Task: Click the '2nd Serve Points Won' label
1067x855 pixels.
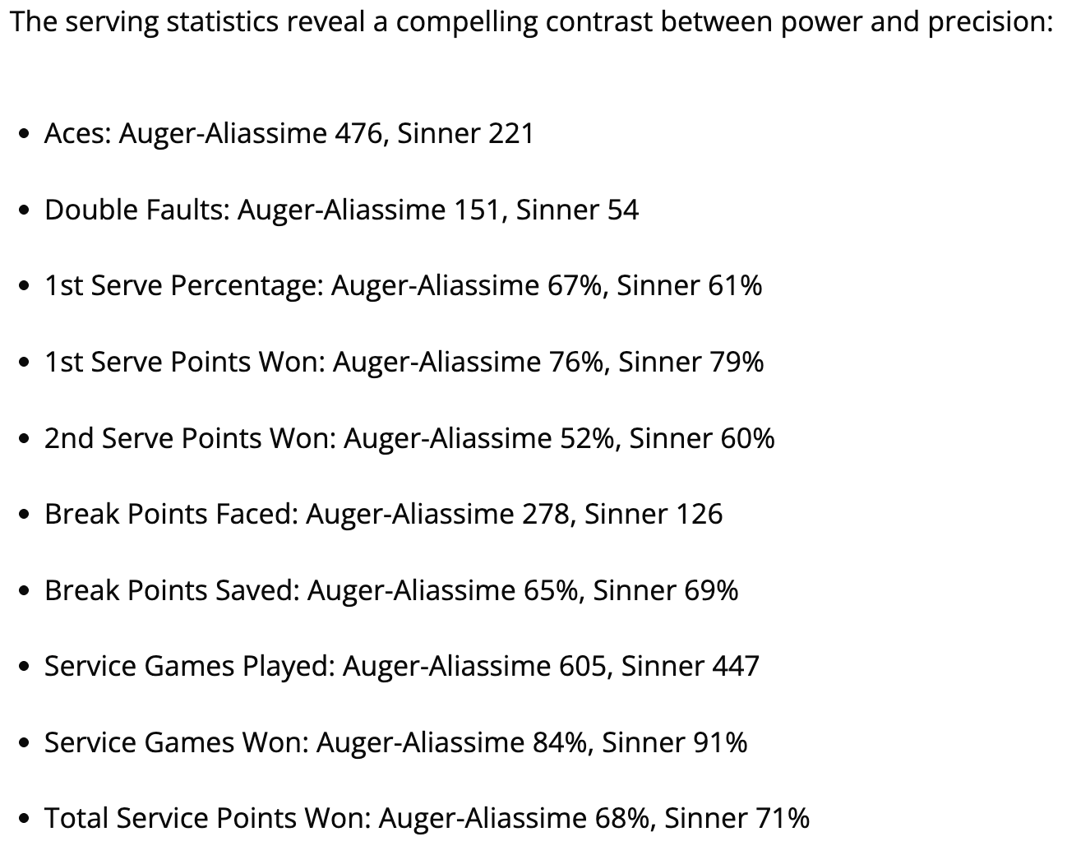Action: point(190,438)
